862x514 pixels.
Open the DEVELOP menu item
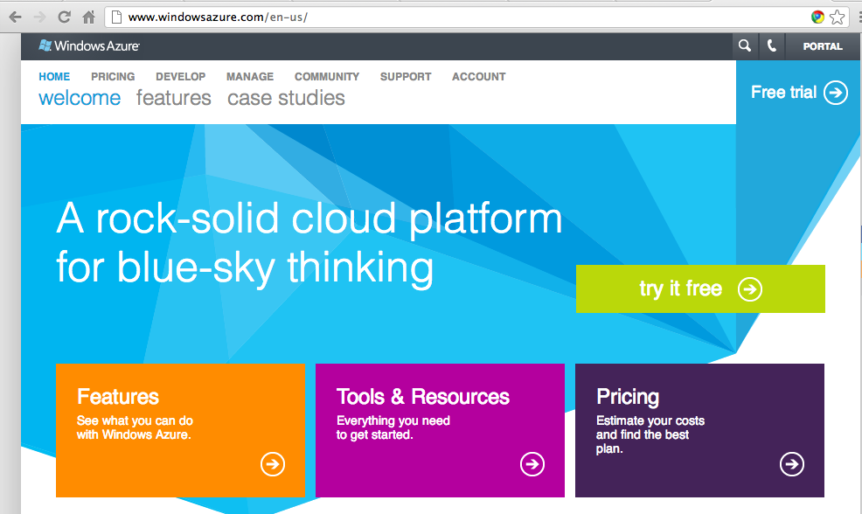[181, 77]
